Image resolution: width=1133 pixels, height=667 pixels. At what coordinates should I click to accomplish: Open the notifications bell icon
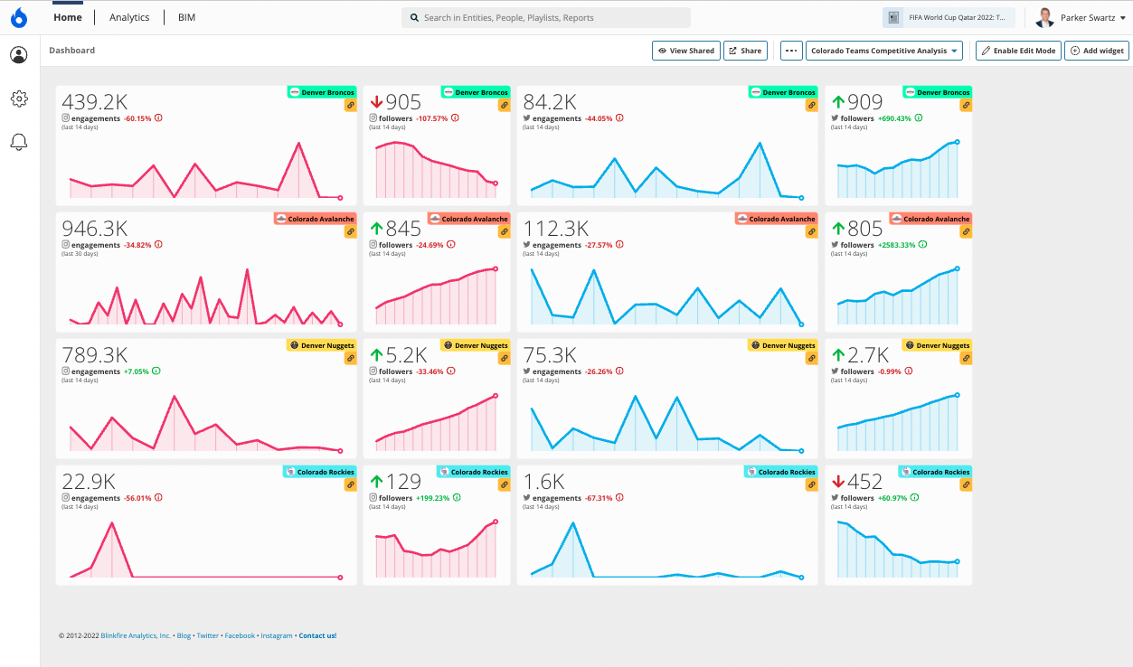(19, 142)
